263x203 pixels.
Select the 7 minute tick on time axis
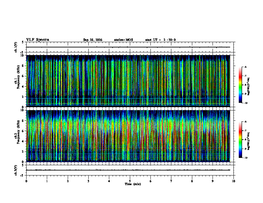171,181
